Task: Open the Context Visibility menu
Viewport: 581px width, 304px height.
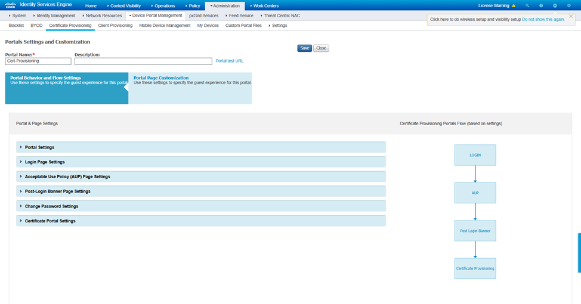Action: tap(124, 6)
